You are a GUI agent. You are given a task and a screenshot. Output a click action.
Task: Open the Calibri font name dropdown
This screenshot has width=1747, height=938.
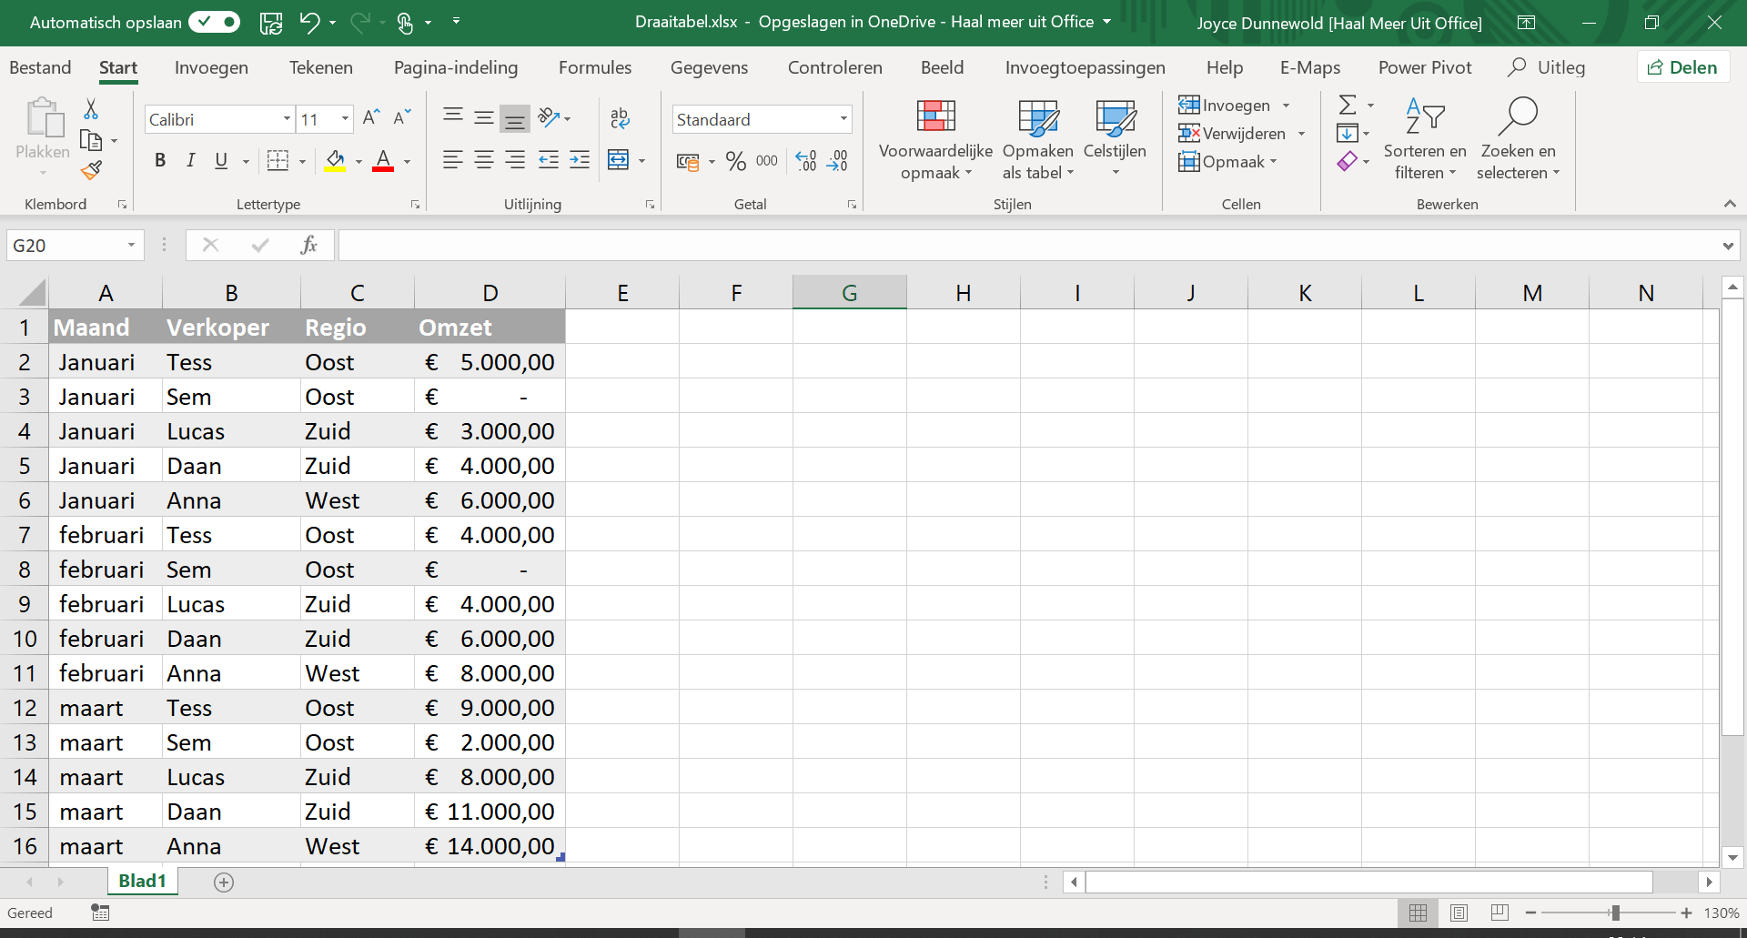[287, 118]
